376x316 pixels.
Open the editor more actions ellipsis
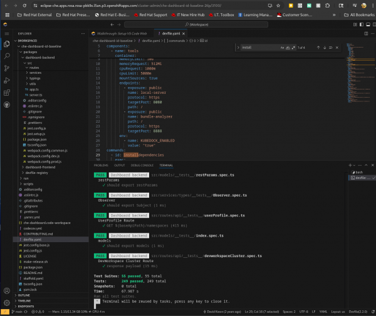372,34
